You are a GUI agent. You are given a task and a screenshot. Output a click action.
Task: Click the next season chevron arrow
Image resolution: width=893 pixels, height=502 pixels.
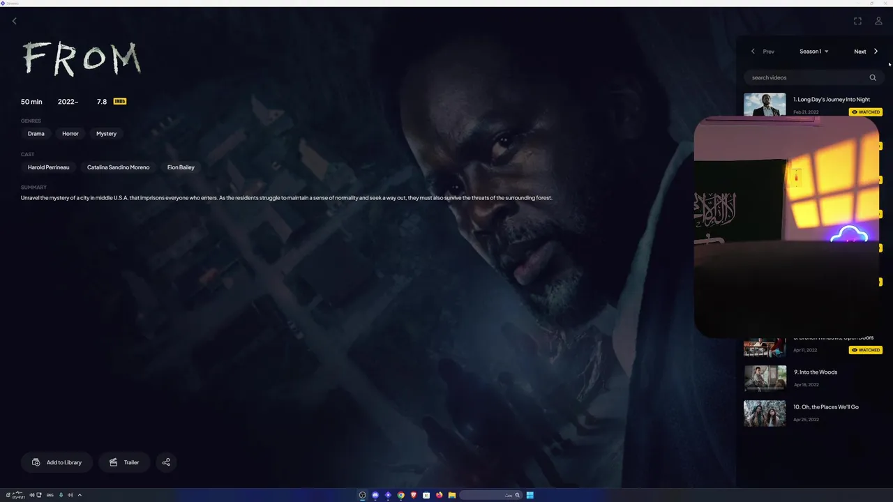click(x=876, y=51)
